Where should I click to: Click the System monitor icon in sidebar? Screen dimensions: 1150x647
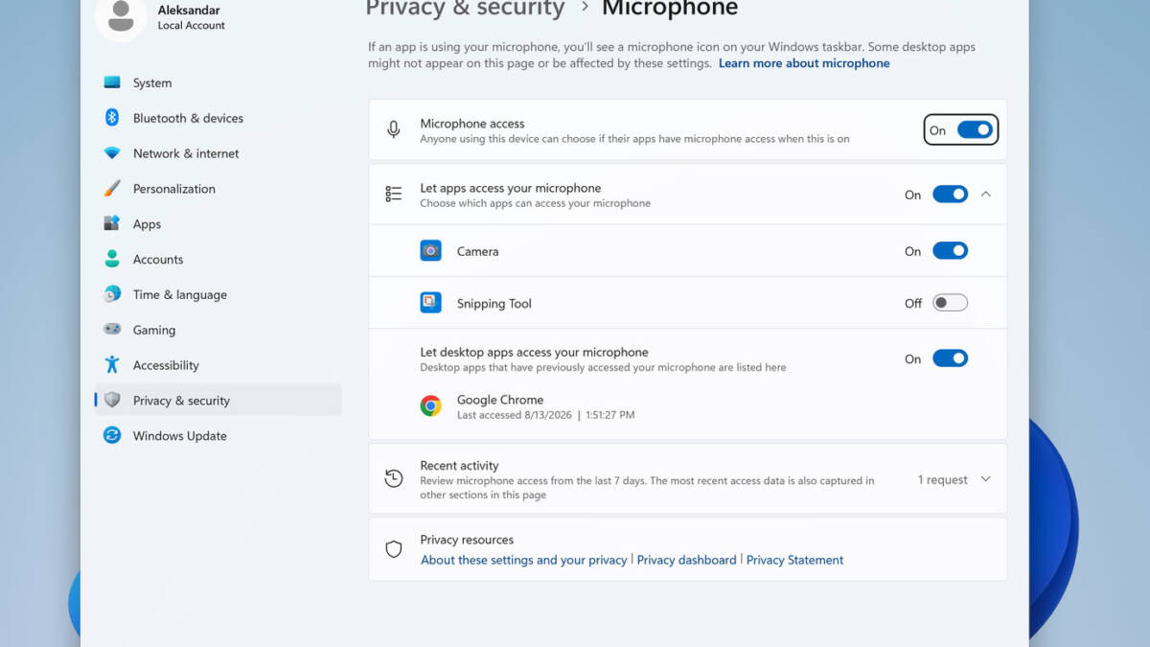point(112,82)
